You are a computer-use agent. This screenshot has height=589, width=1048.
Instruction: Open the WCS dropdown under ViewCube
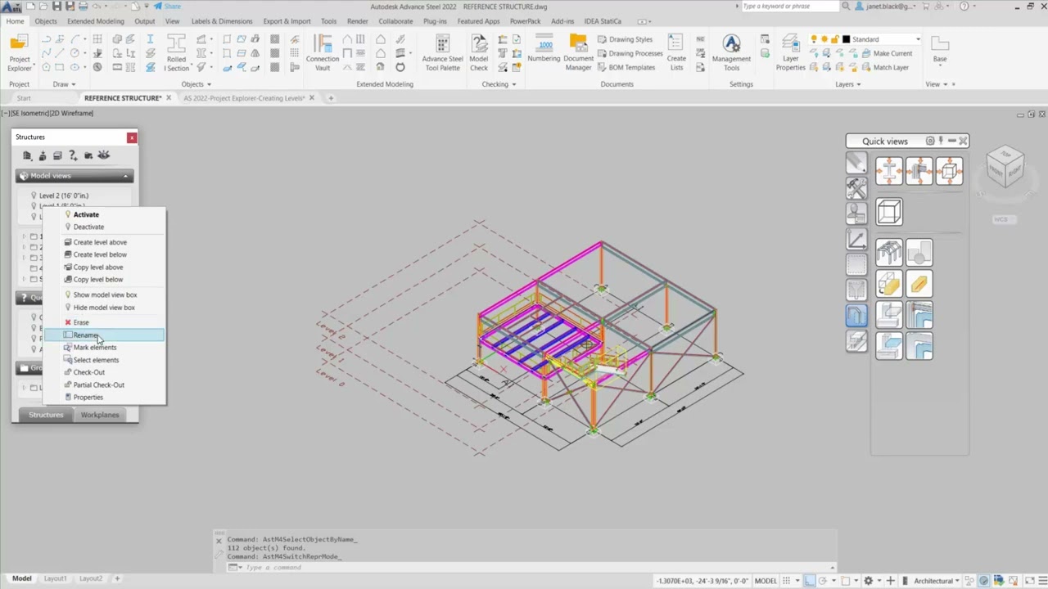[x=1004, y=219]
